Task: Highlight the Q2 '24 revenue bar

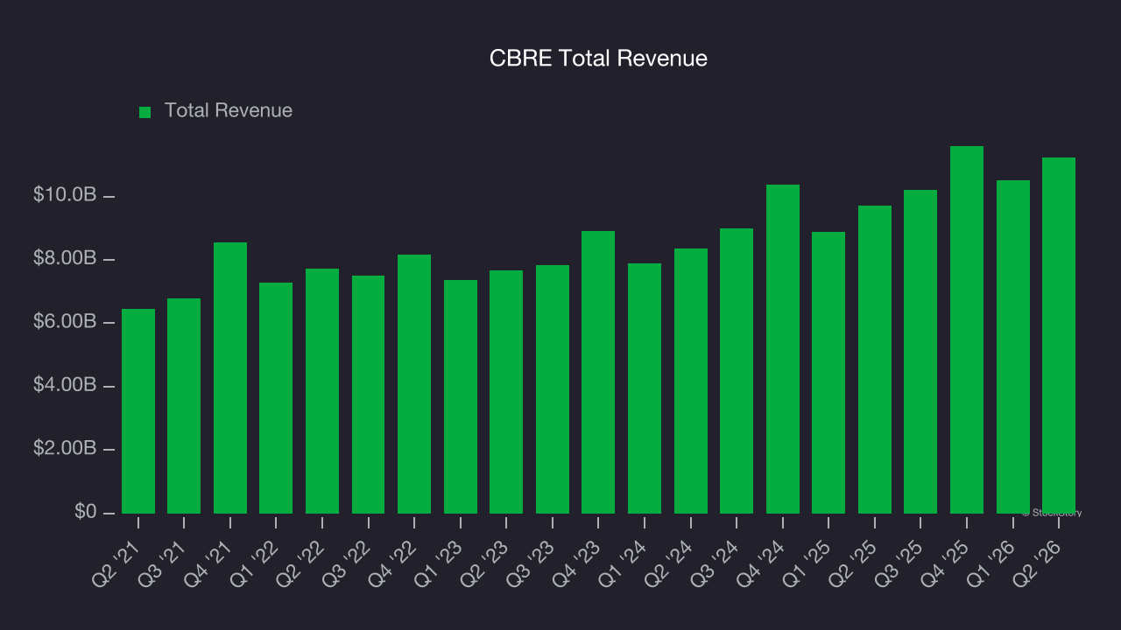Action: tap(691, 381)
